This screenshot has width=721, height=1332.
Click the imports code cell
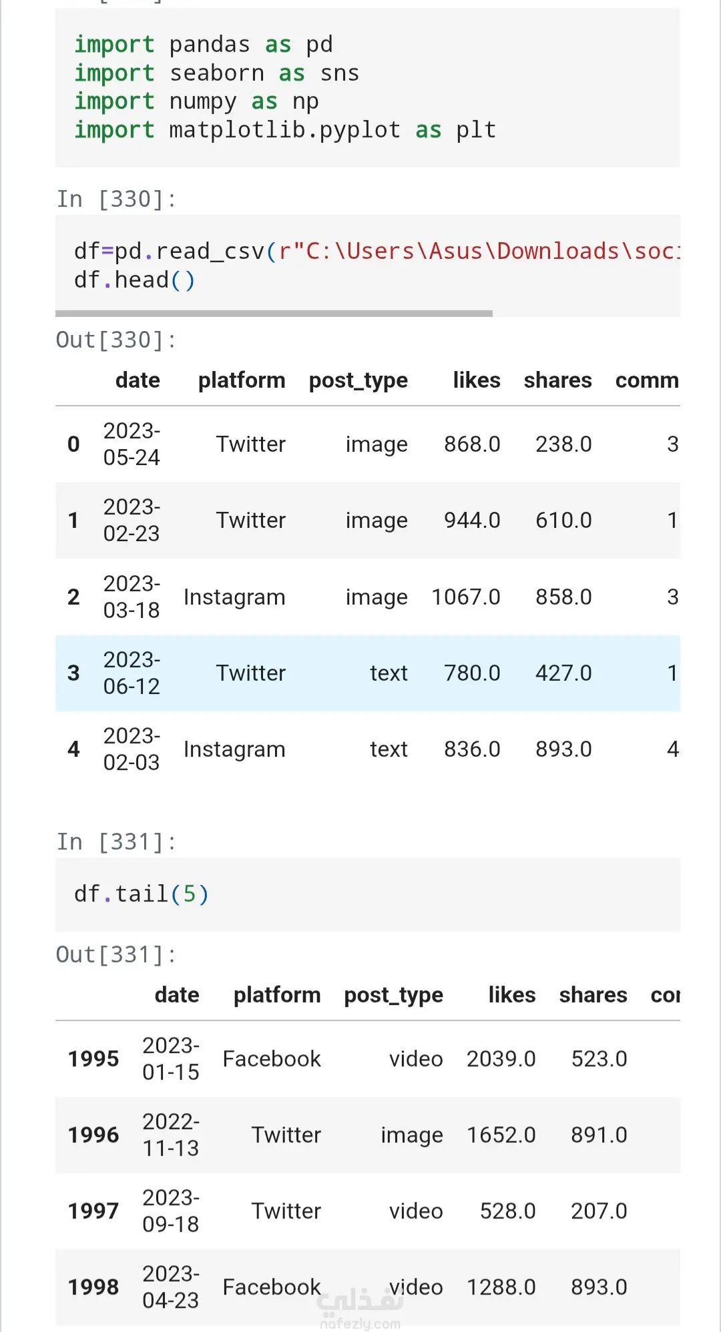pyautogui.click(x=368, y=87)
